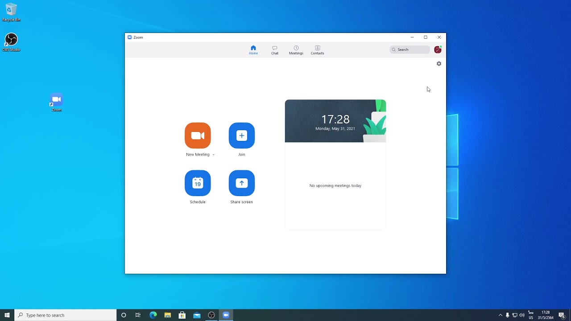Screen dimensions: 571x321
Task: Open Cortana circle on the taskbar
Action: pyautogui.click(x=124, y=315)
